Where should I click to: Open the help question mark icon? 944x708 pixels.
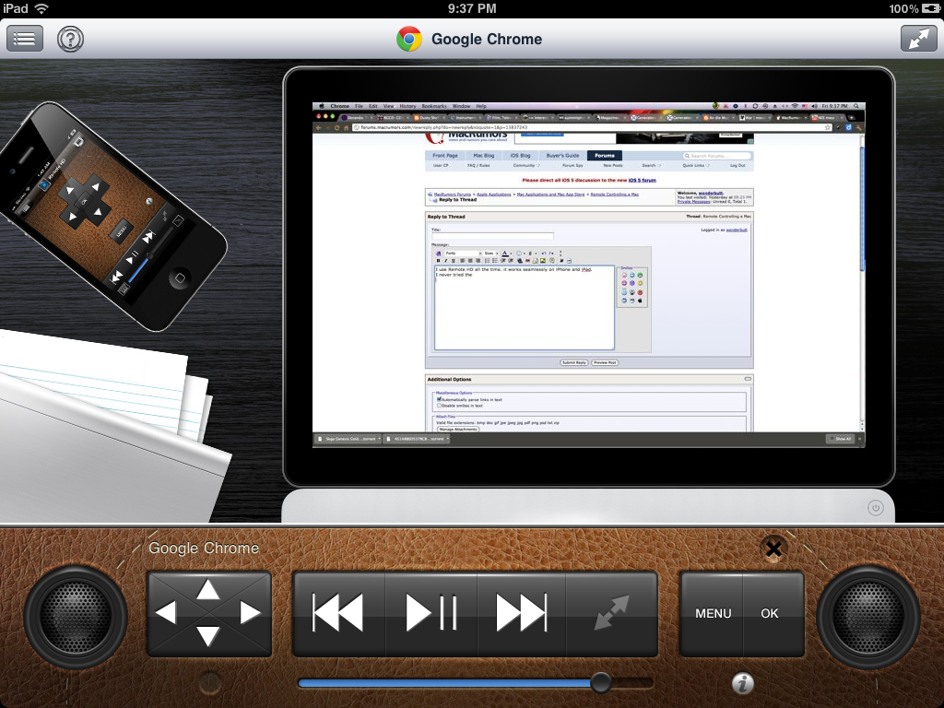(70, 39)
